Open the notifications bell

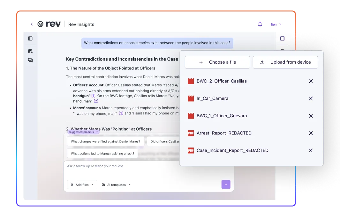click(260, 24)
